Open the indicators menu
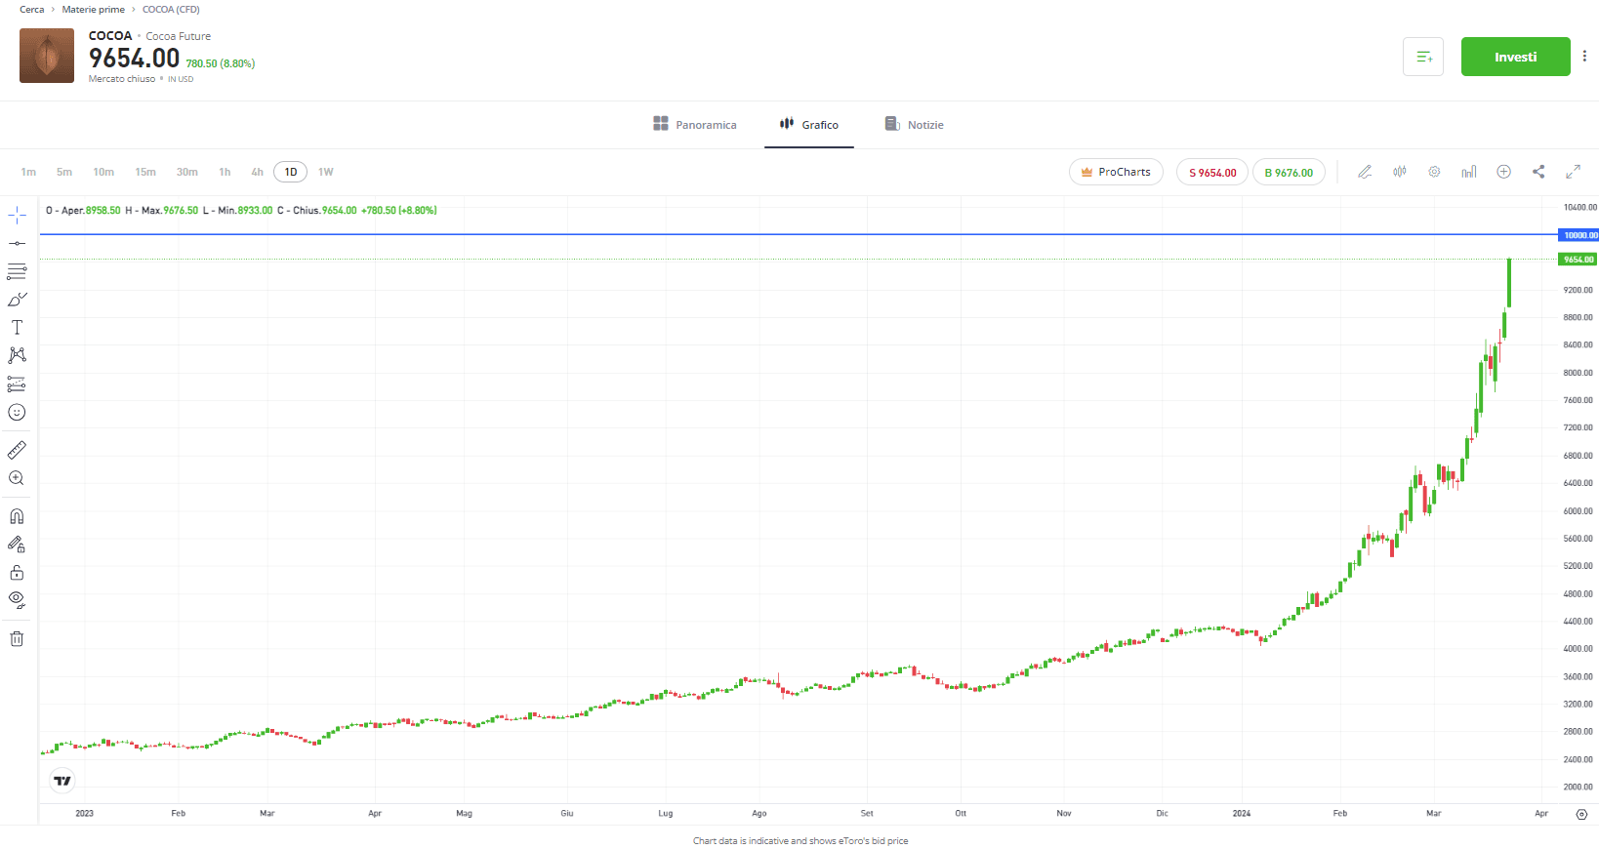Viewport: 1599px width, 849px height. (1469, 172)
